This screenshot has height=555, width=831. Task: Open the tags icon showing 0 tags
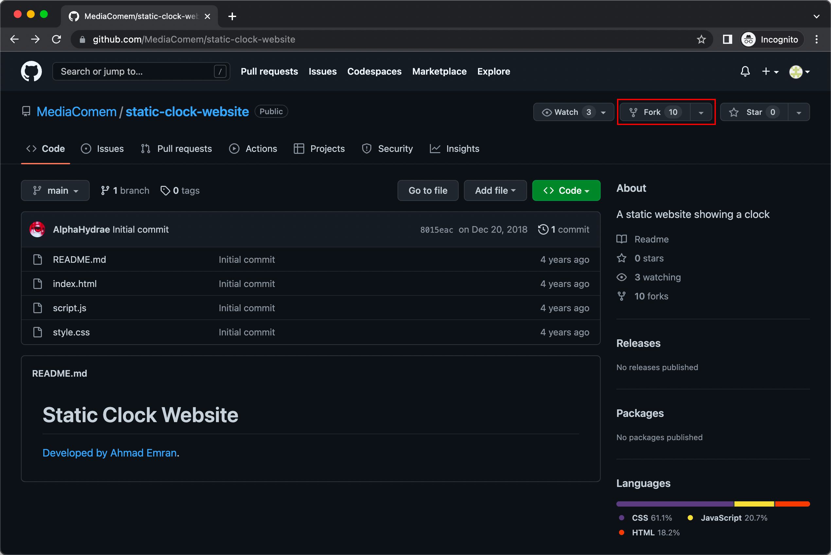click(165, 190)
